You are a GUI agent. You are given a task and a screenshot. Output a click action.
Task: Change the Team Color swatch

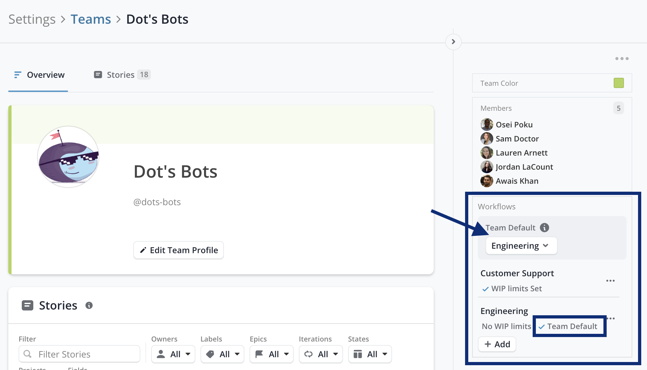618,83
